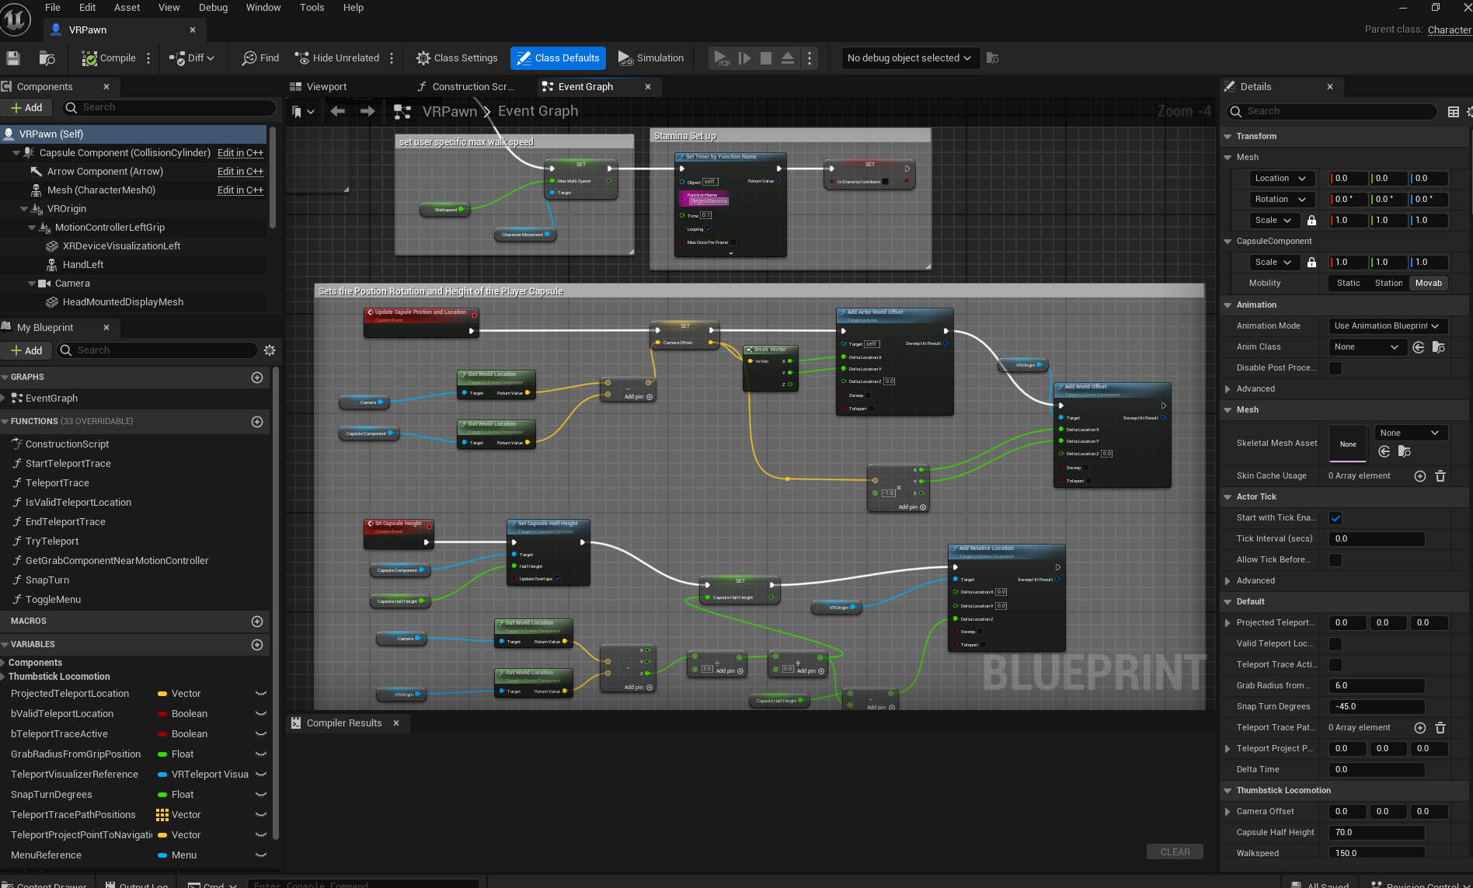Click Snap Turn Degrees value field
The width and height of the screenshot is (1473, 888).
coord(1377,707)
